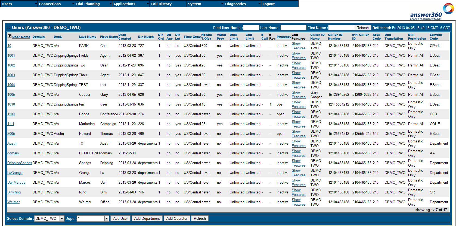456x226 pixels.
Task: Sort by the Date Created column
Action: pos(125,37)
